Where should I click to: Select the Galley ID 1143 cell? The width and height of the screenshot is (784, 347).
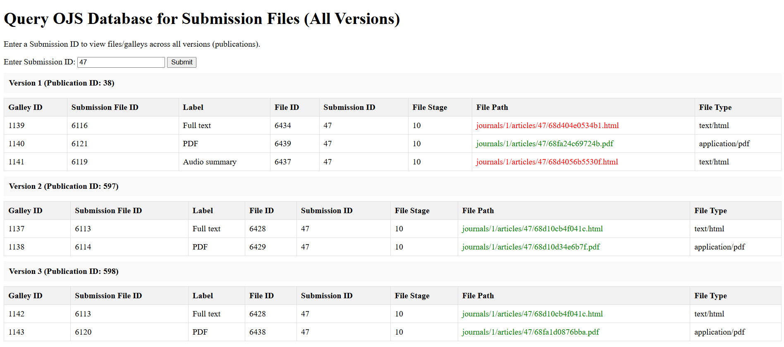click(17, 332)
